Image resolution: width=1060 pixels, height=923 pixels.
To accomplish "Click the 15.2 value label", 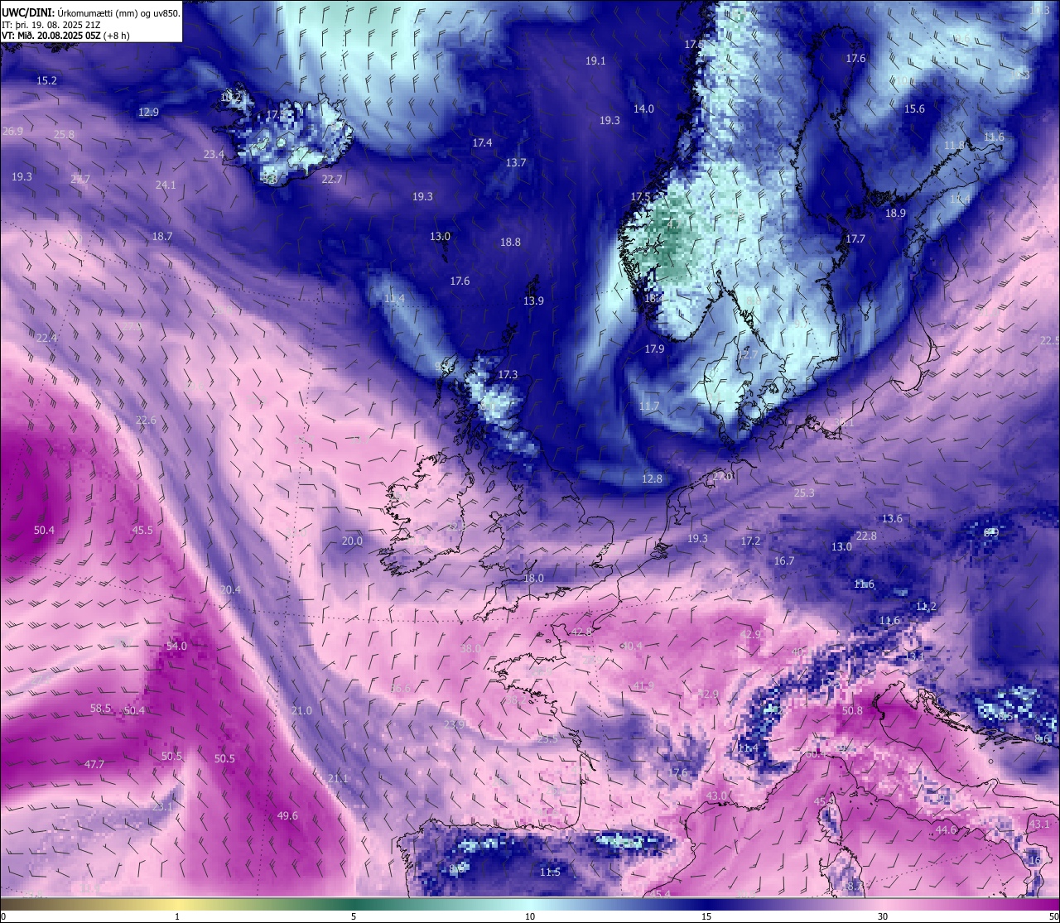I will pos(46,80).
